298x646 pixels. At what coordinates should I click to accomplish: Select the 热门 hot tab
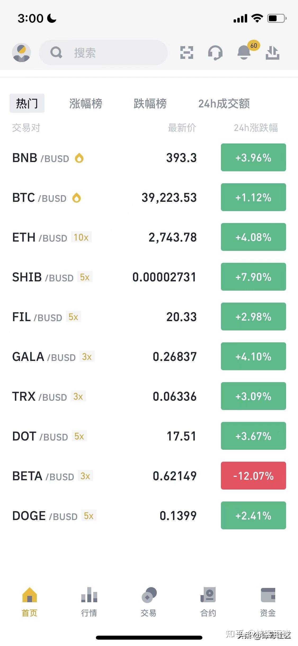[x=27, y=103]
